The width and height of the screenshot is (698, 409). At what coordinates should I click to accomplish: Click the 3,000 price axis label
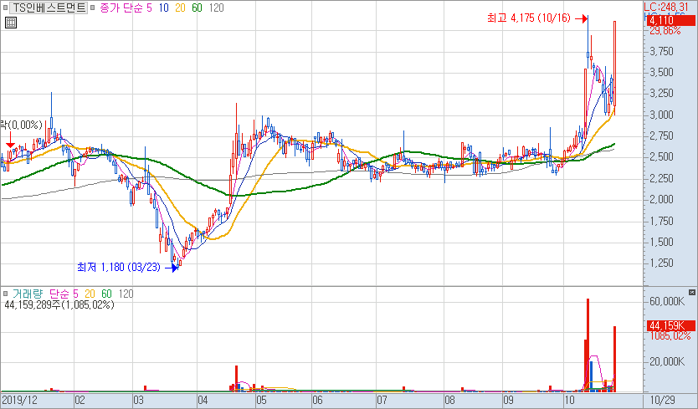point(661,115)
